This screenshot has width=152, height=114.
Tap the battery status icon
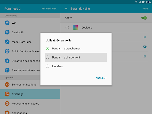coord(143,2)
